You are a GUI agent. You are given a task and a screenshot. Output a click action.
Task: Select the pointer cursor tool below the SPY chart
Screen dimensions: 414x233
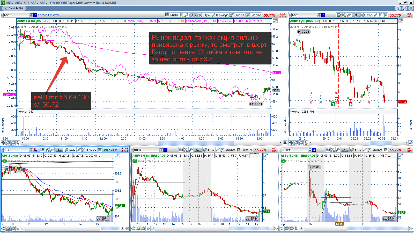[x=18, y=228]
